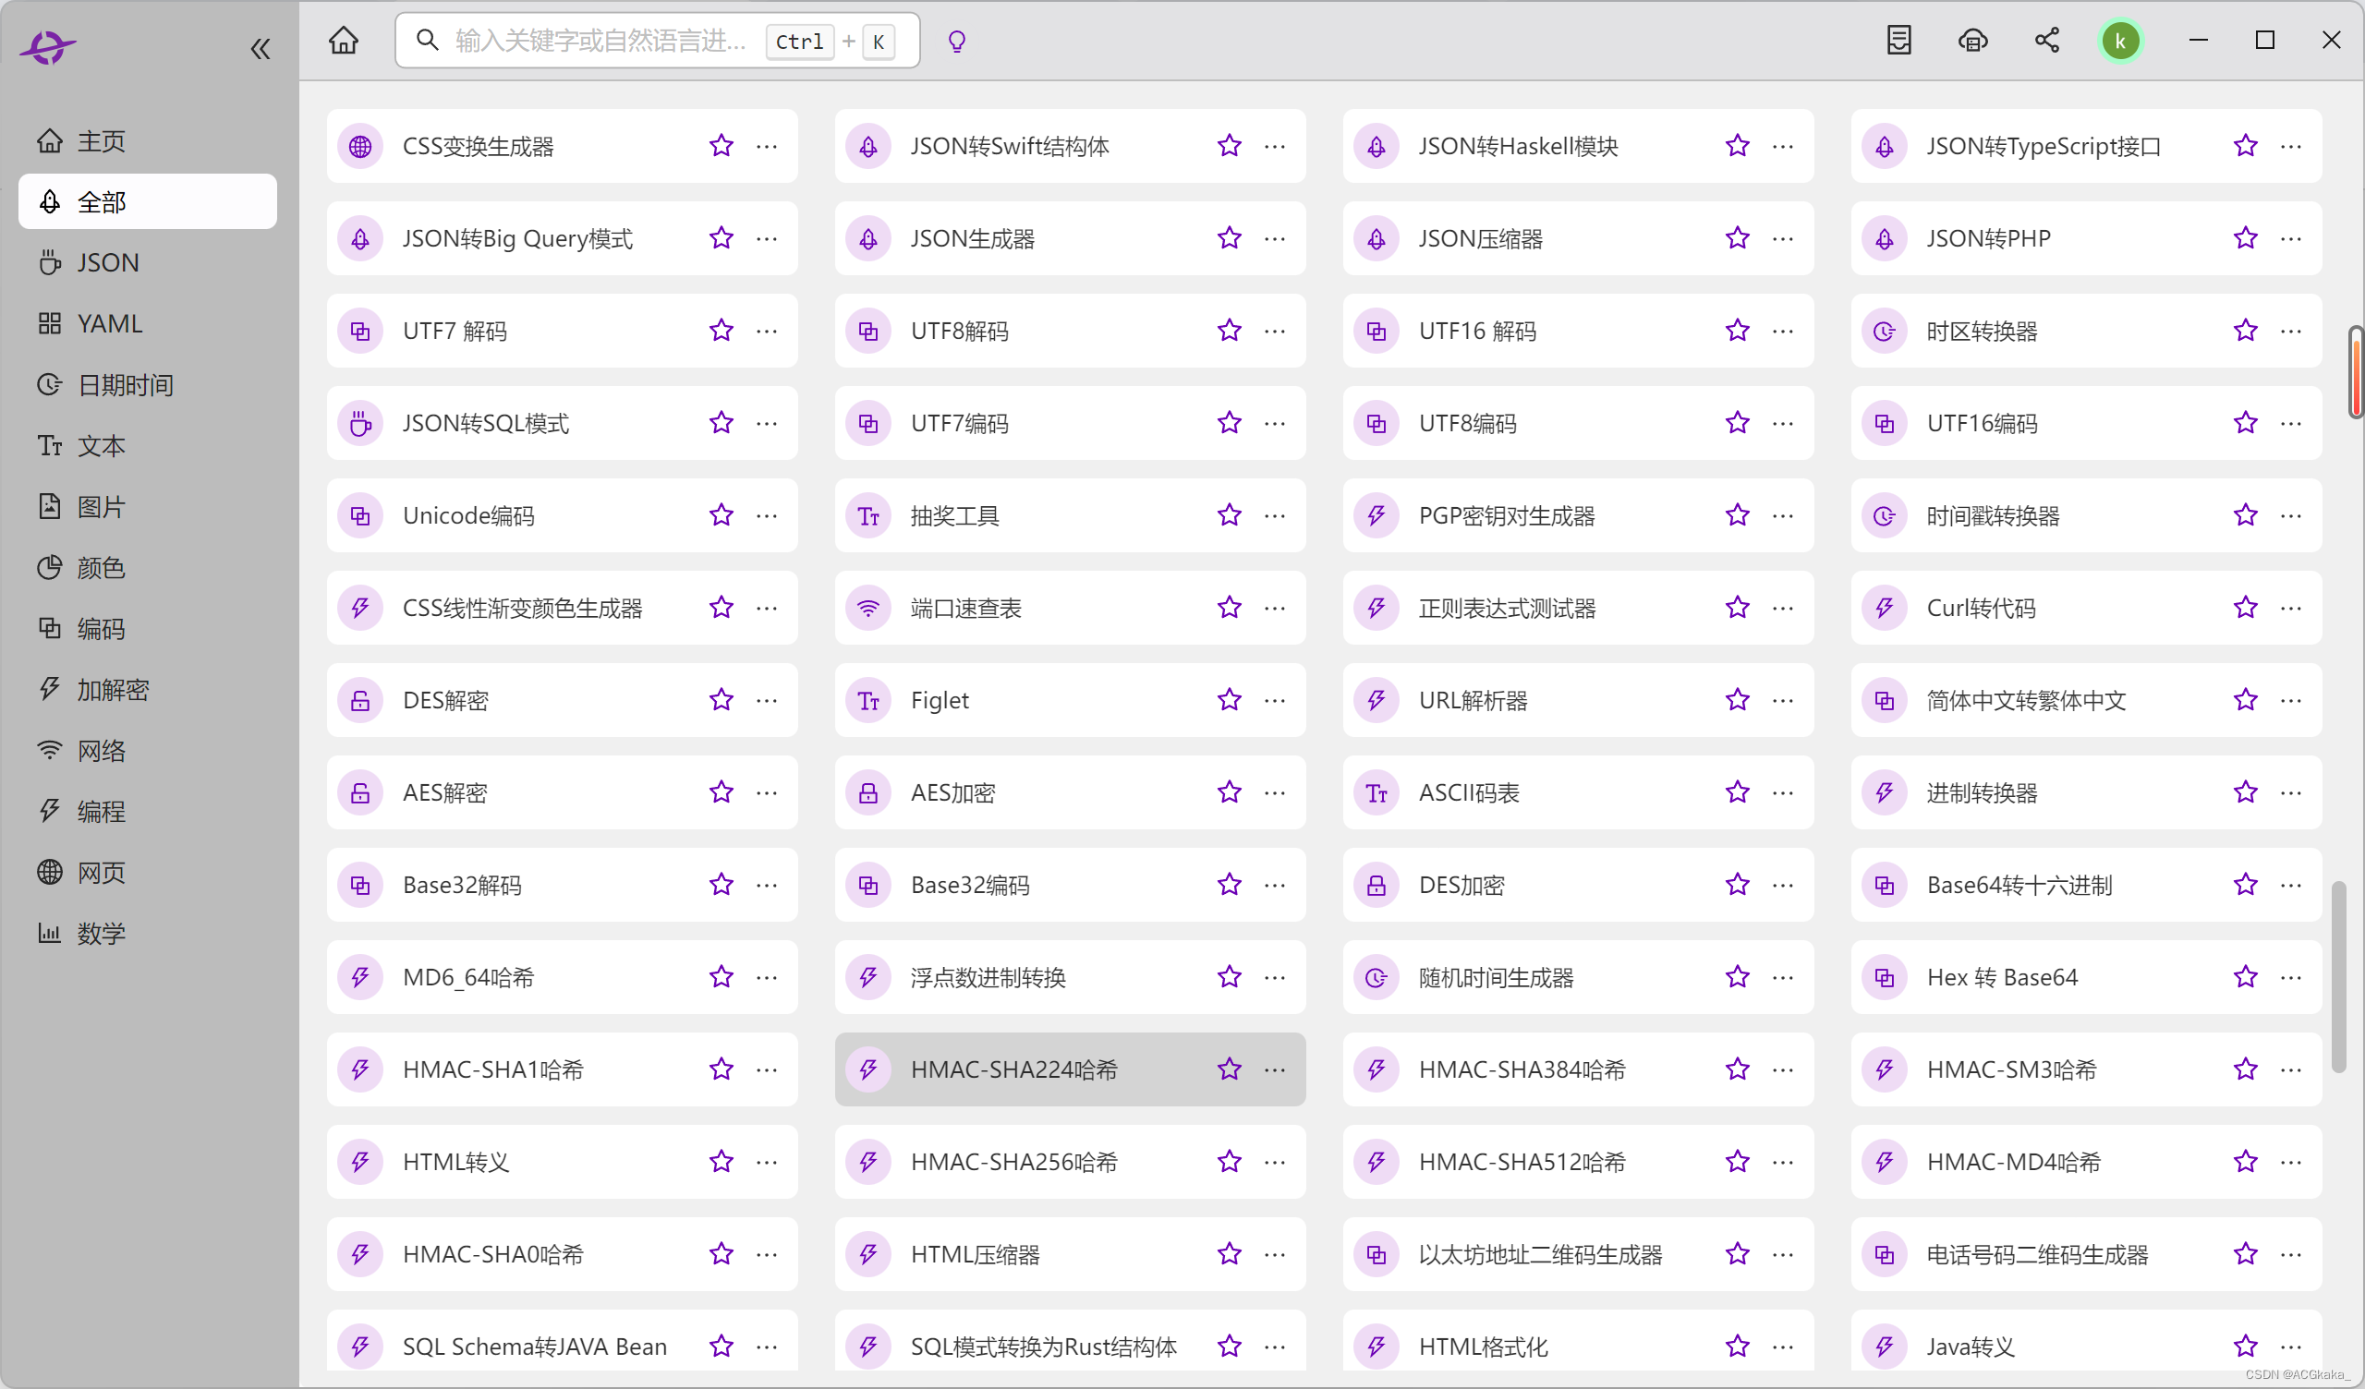This screenshot has width=2365, height=1389.
Task: Click the green user avatar k
Action: coord(2120,42)
